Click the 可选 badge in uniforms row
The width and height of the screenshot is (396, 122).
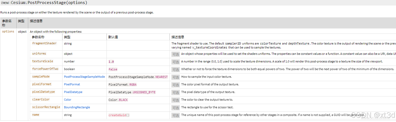point(176,54)
